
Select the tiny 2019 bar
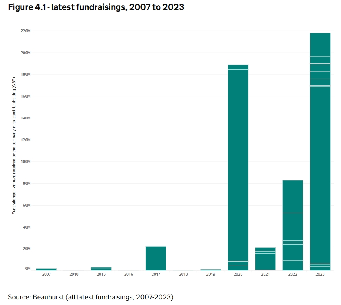(211, 269)
